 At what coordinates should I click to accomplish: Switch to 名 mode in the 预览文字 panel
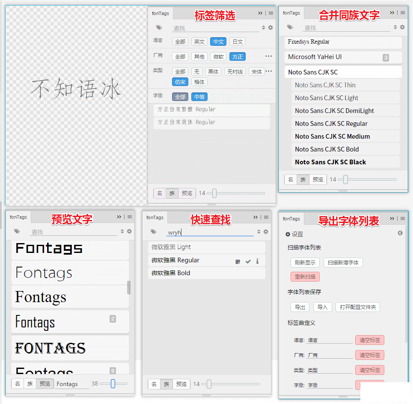click(18, 384)
